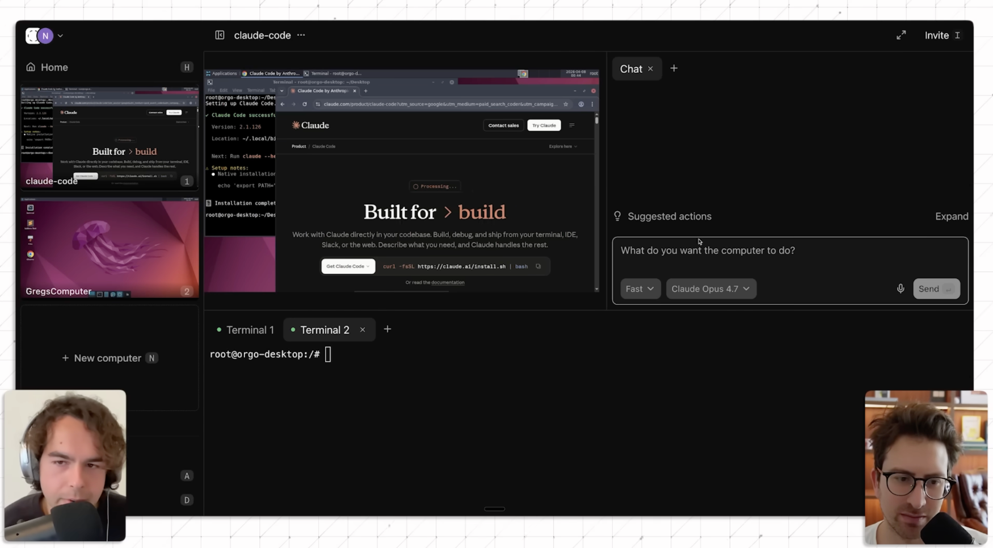Click the remote desktop date and time clock

(575, 73)
